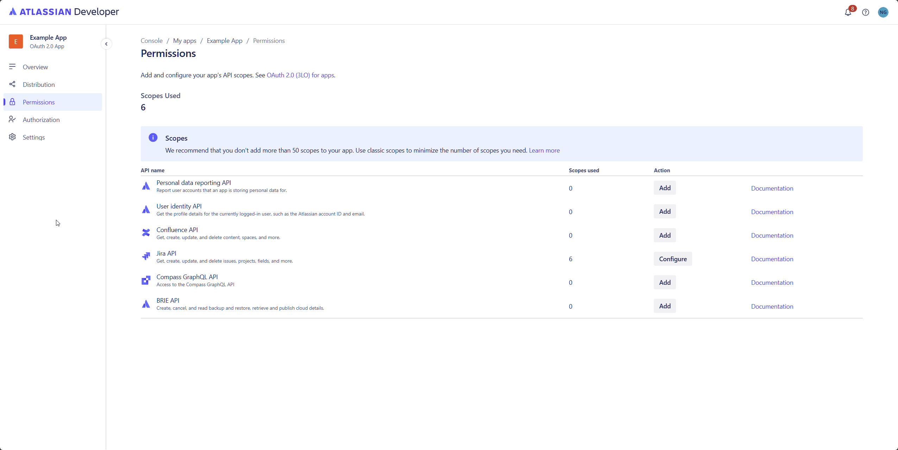898x450 pixels.
Task: Open Settings in the sidebar
Action: (x=34, y=137)
